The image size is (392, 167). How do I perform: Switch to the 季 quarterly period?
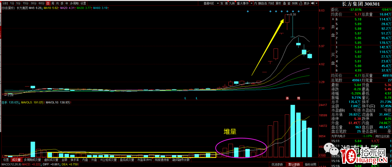(62, 3)
